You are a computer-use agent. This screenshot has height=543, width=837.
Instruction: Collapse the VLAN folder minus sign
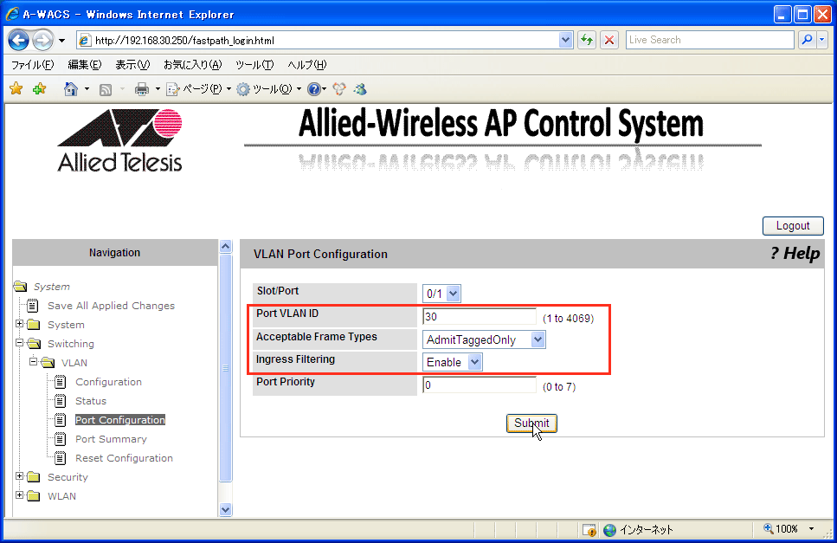pos(33,361)
